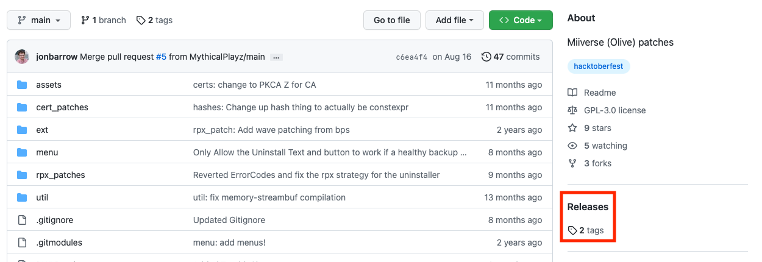Open the Readme book icon

(572, 93)
